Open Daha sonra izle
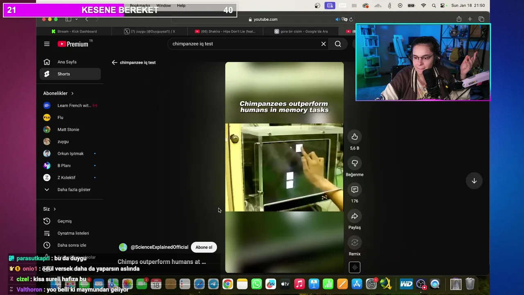This screenshot has width=524, height=295. point(70,245)
